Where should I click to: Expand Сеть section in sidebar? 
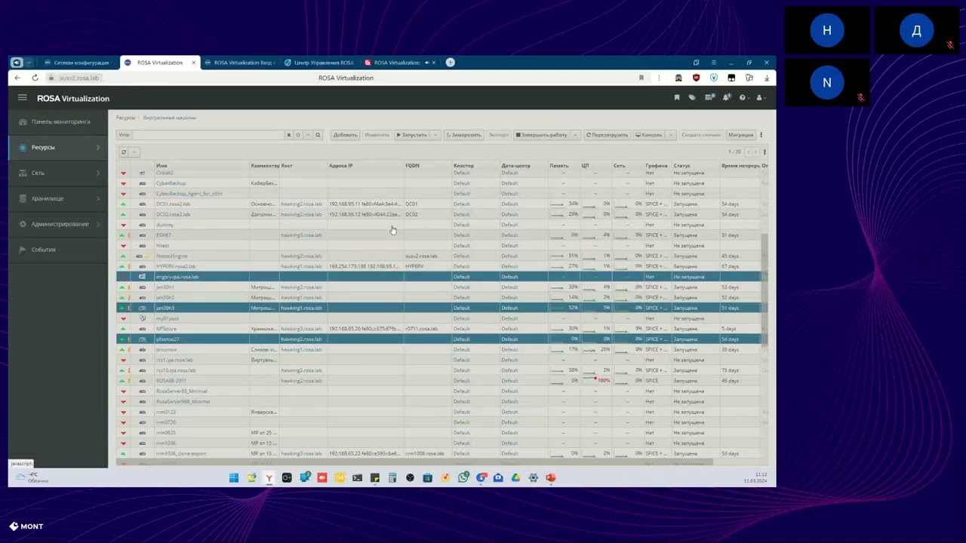click(59, 173)
